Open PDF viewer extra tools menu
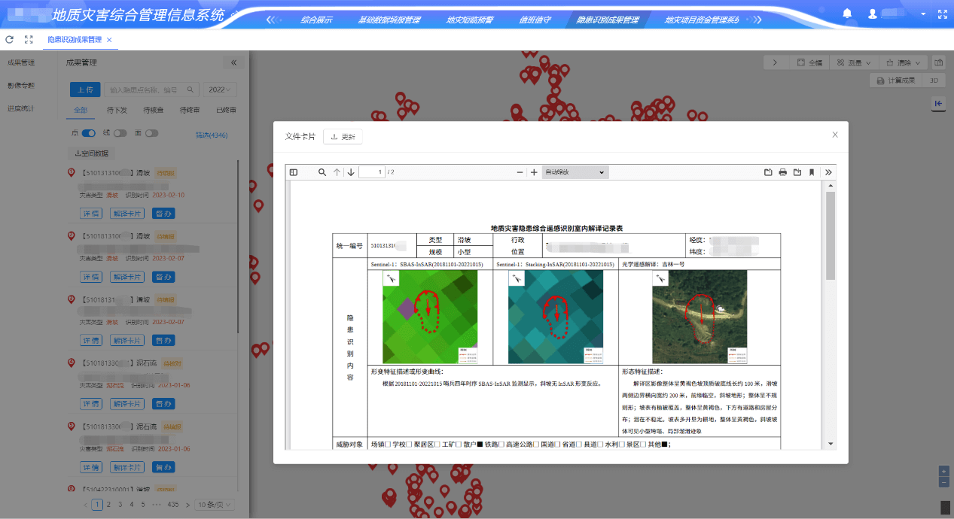Screen dimensions: 954x519 828,172
